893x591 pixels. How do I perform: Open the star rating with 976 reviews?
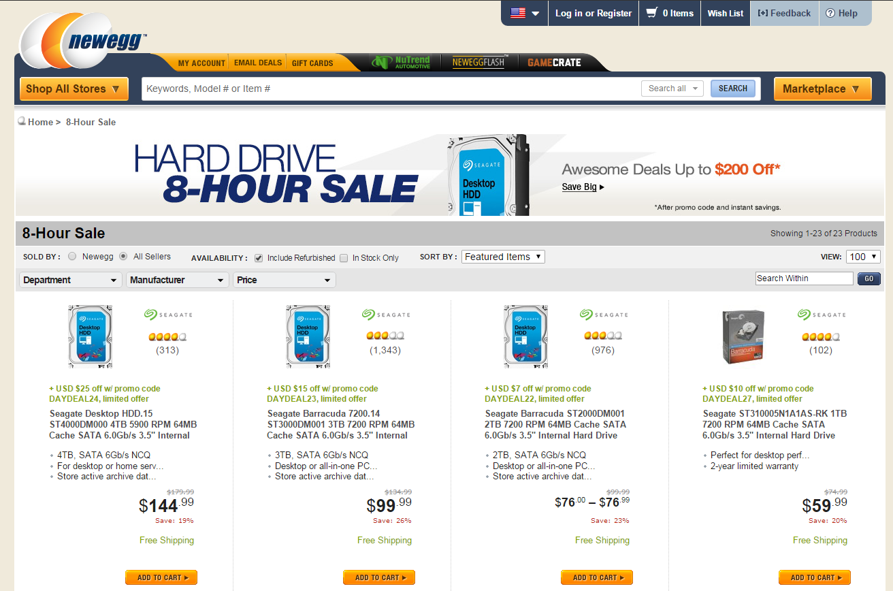[x=603, y=336]
